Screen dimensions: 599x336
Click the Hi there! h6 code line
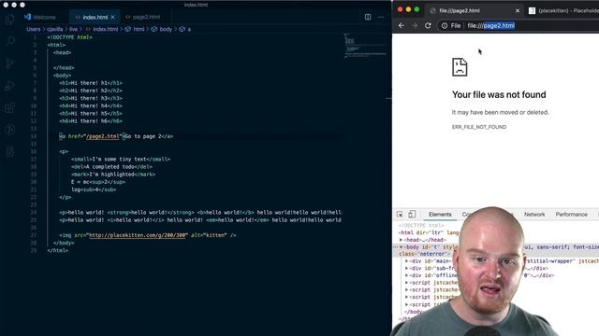tap(91, 121)
